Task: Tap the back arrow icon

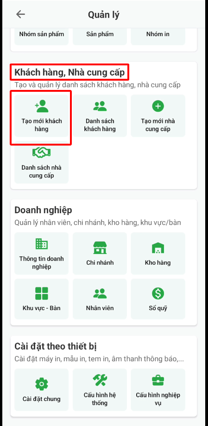Action: click(x=21, y=14)
